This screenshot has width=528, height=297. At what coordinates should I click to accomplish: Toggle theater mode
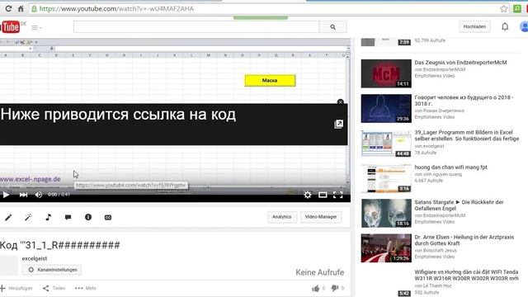coord(323,195)
